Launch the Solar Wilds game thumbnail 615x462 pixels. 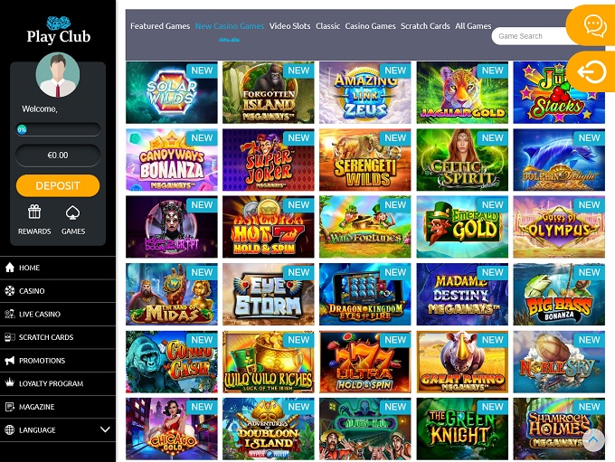click(x=172, y=92)
